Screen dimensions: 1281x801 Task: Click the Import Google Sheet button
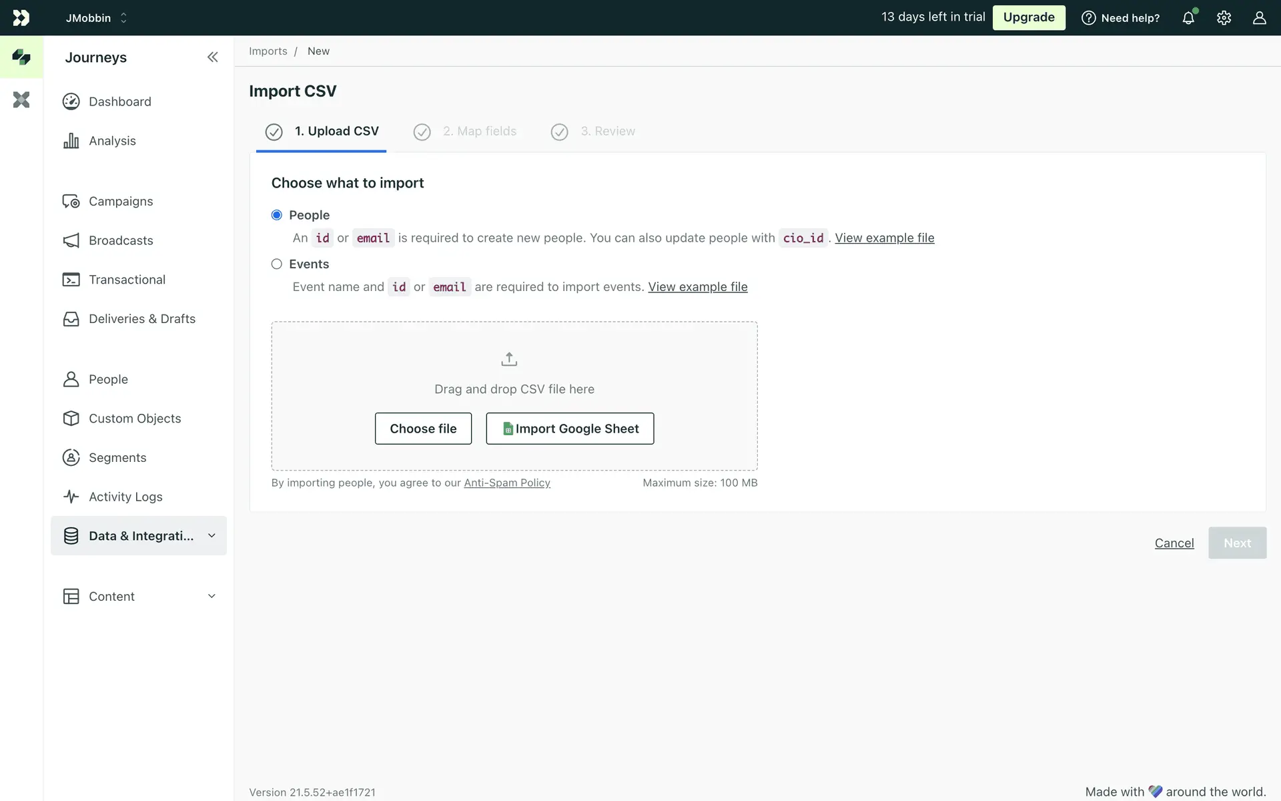pos(570,429)
